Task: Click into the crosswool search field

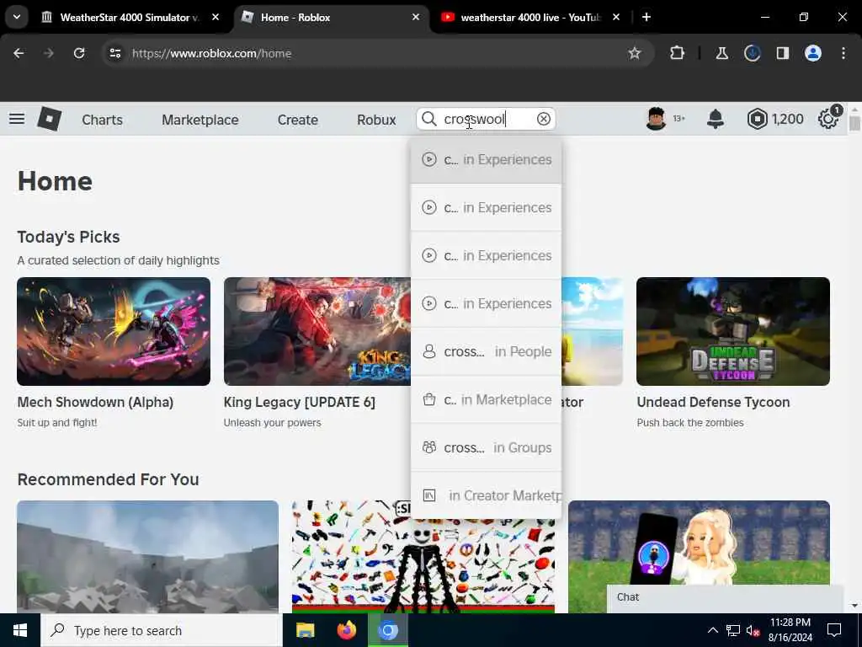Action: coord(487,119)
